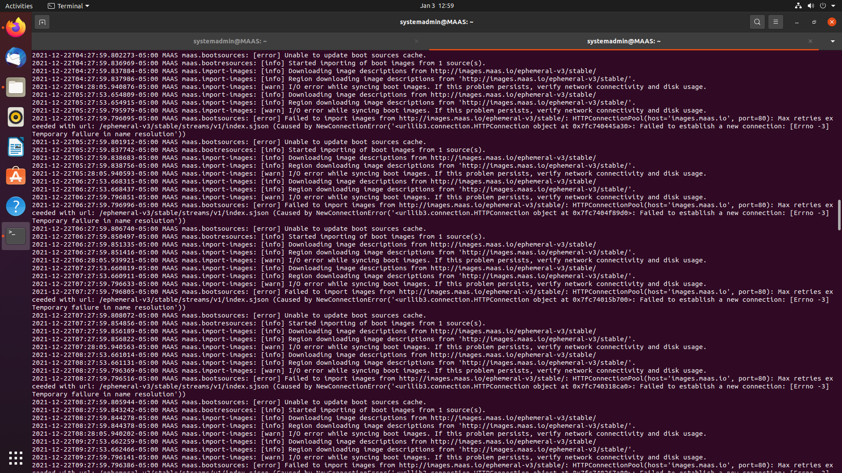This screenshot has height=473, width=842.
Task: Close the second terminal tab
Action: pos(810,41)
